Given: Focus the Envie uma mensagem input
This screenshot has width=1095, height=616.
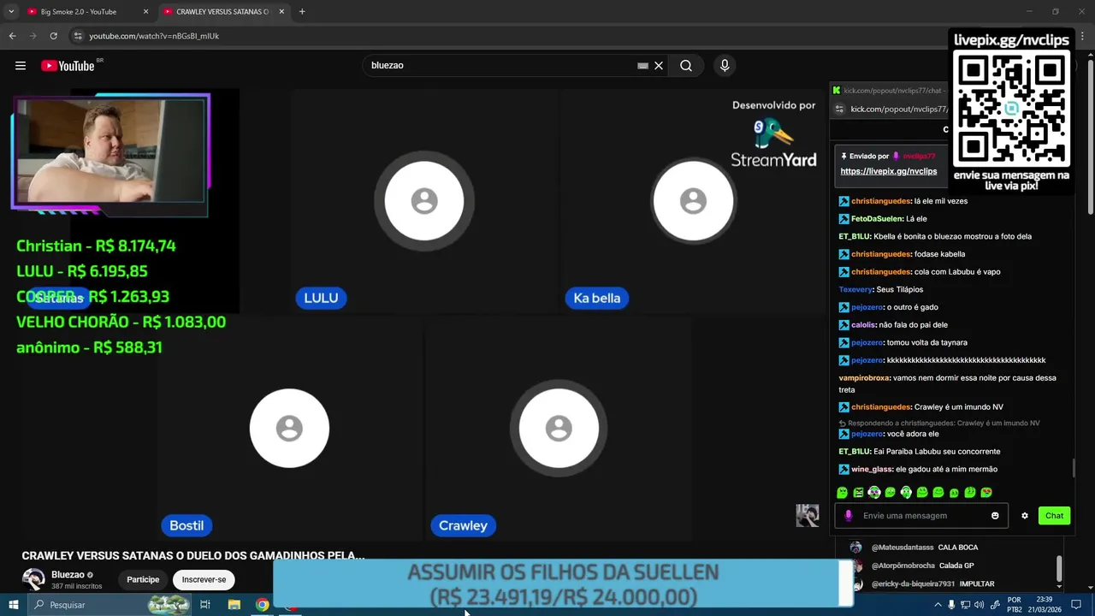Looking at the screenshot, I should 920,516.
